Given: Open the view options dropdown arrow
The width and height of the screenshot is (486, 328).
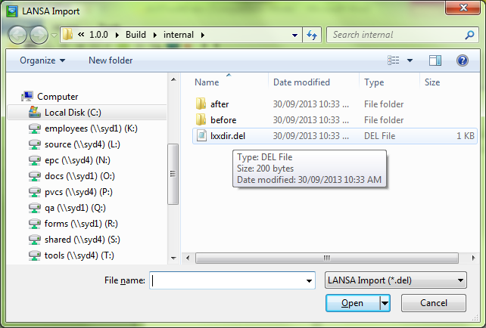Looking at the screenshot, I should click(410, 60).
